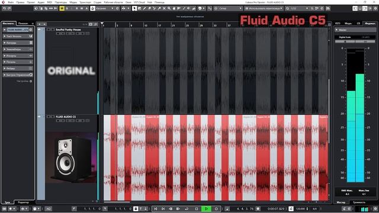Expand the Equalizers inspector section
This screenshot has height=213, width=379.
point(18,49)
